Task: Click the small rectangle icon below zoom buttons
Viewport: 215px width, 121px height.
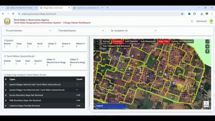Action: coord(97,51)
